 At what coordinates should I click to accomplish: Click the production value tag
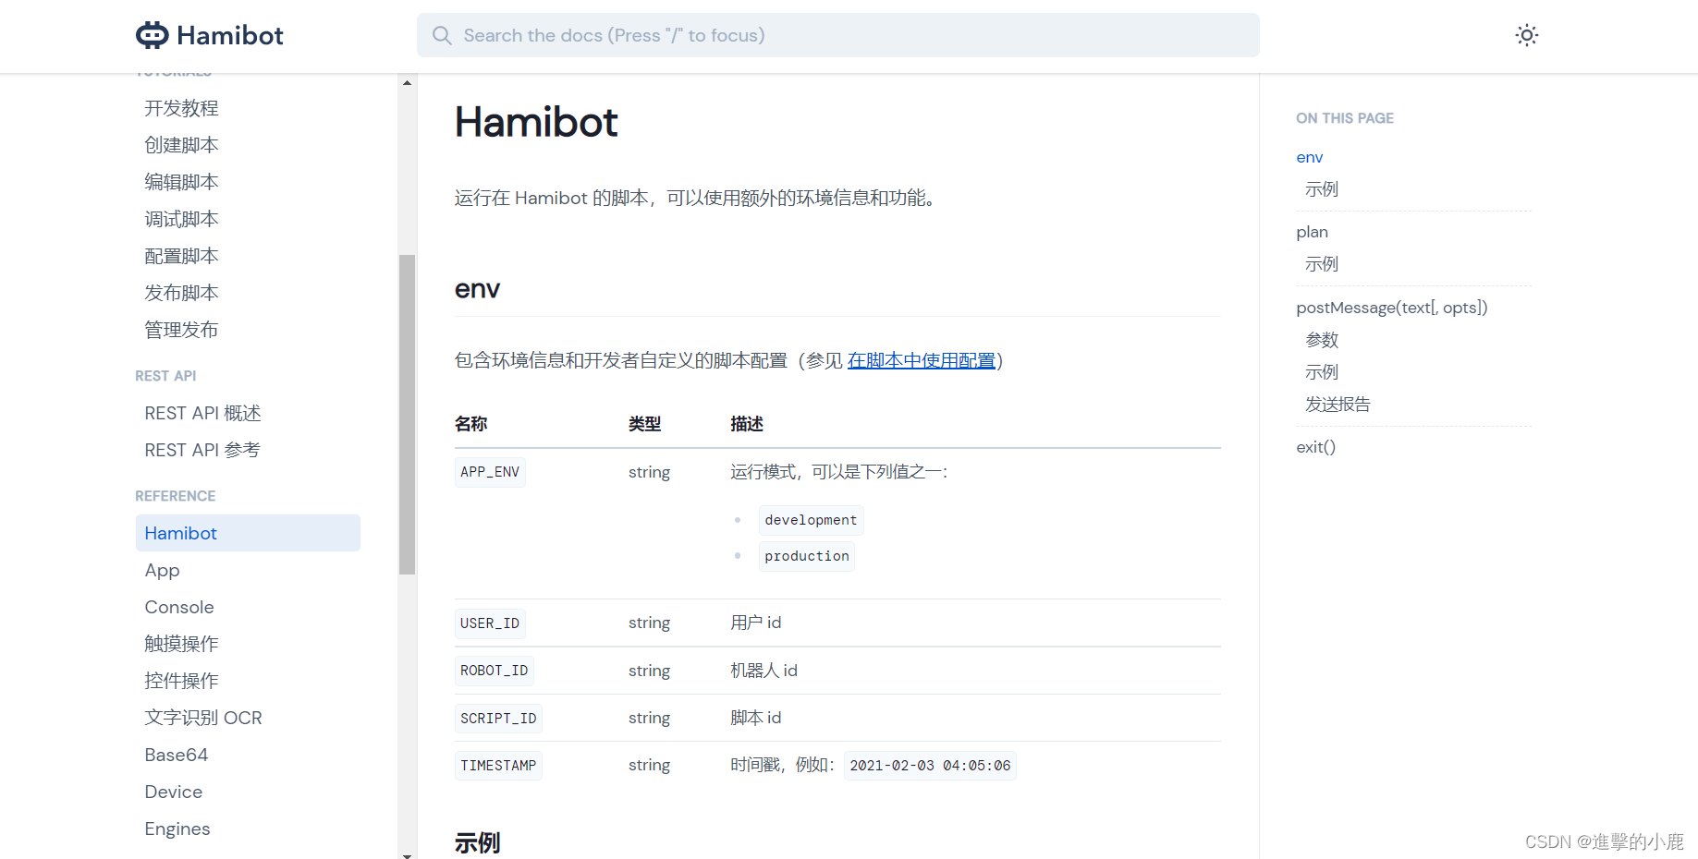806,556
